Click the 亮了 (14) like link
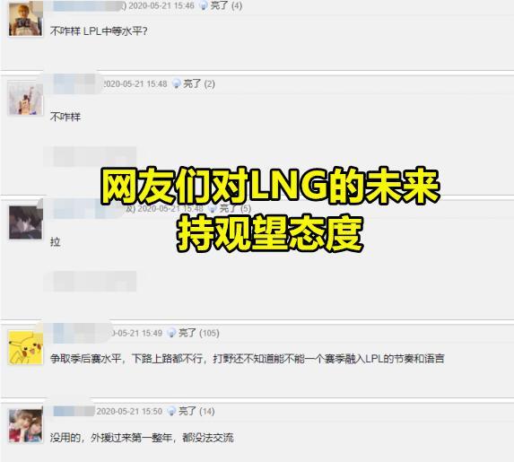 (x=196, y=411)
